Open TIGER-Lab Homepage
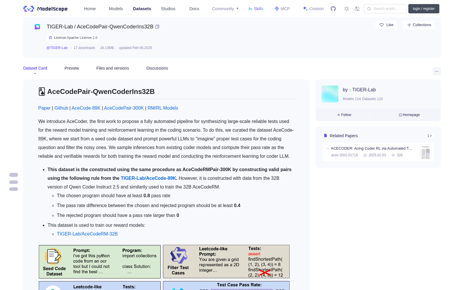The image size is (464, 290). [409, 115]
